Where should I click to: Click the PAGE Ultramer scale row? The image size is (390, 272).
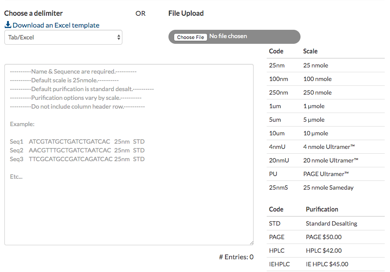(x=326, y=174)
